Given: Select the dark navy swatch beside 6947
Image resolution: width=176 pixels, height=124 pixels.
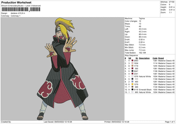Looking at the screenshot, I should point(133,71).
